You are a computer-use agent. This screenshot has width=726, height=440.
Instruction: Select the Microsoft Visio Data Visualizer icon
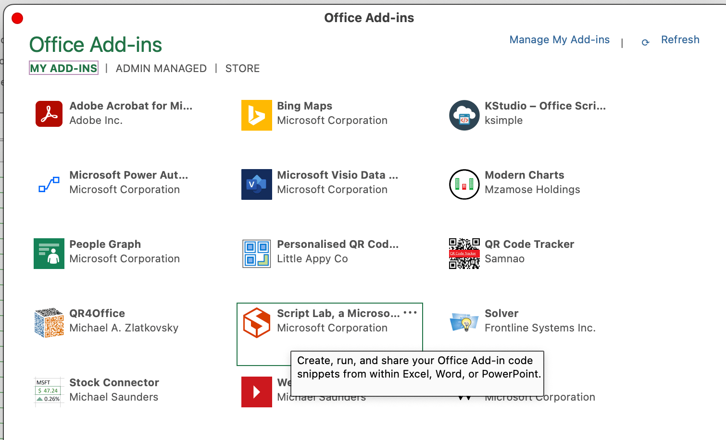(257, 184)
